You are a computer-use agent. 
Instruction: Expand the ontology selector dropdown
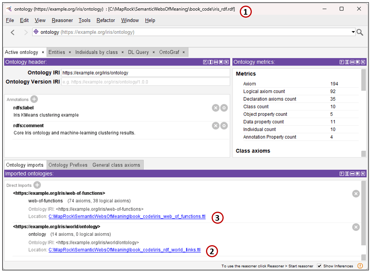pyautogui.click(x=353, y=32)
